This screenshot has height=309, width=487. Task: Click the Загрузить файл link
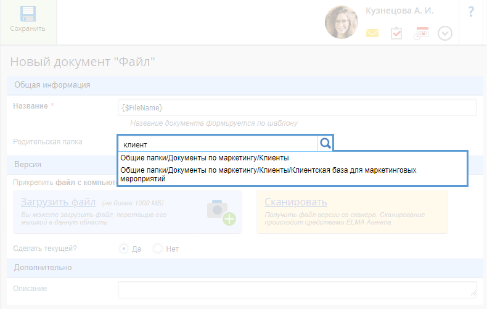58,202
